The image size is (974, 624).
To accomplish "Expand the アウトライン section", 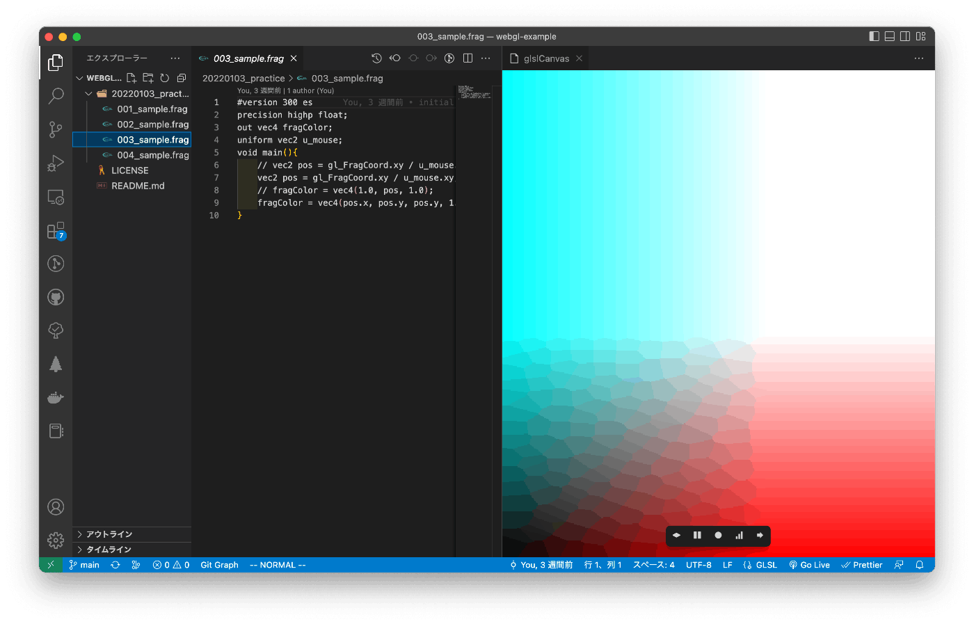I will tap(109, 534).
